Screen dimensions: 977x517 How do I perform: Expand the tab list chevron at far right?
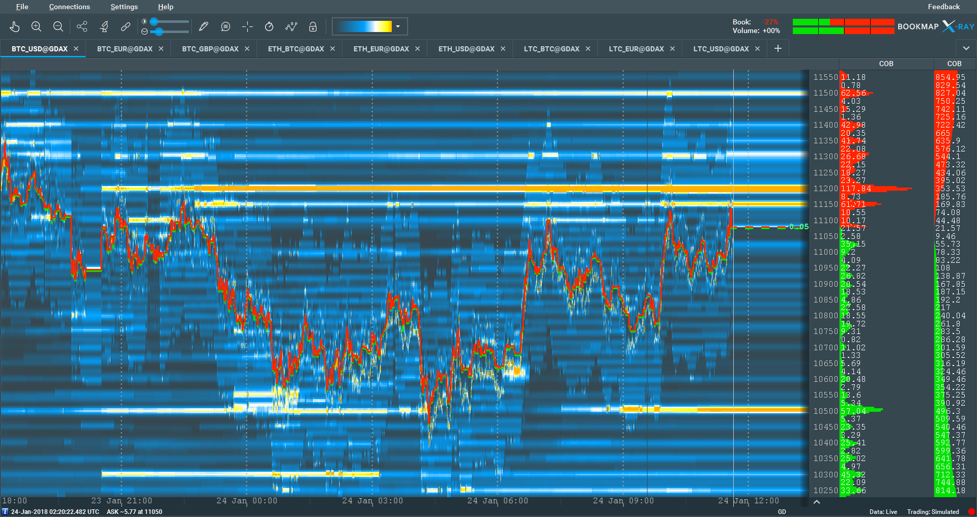pyautogui.click(x=966, y=48)
